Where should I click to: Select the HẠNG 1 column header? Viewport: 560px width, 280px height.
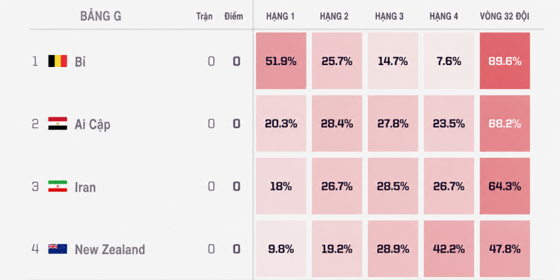(281, 17)
